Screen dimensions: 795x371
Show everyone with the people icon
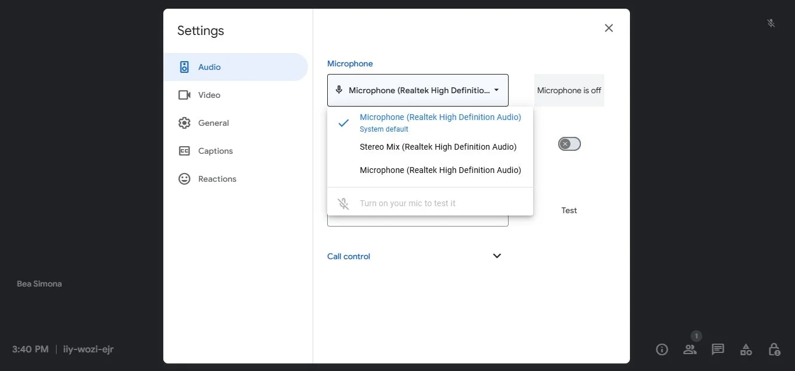click(690, 349)
